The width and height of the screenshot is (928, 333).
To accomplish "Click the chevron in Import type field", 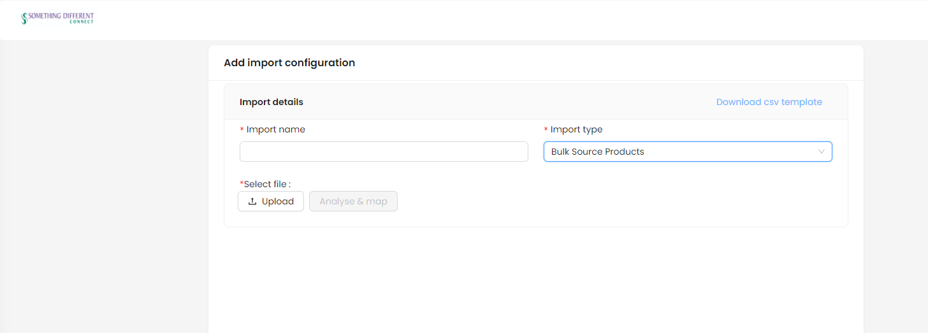I will pyautogui.click(x=822, y=152).
